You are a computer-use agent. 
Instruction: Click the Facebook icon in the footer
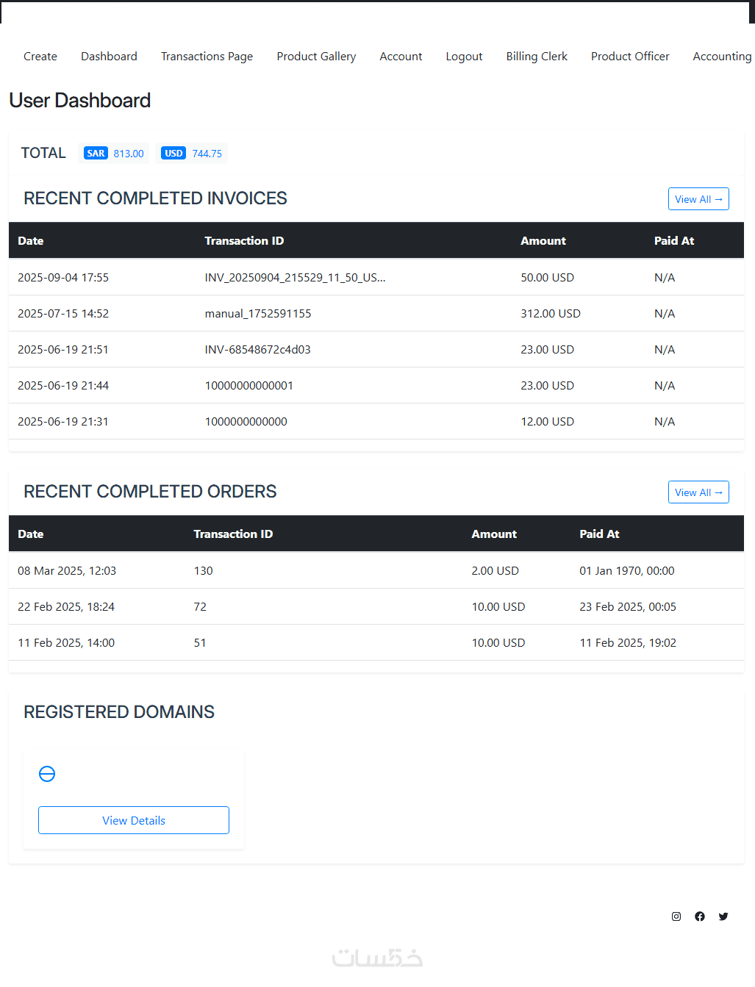point(700,916)
